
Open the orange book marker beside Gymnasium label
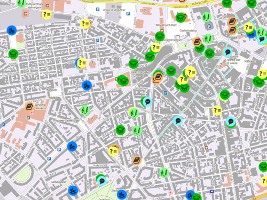point(158,77)
